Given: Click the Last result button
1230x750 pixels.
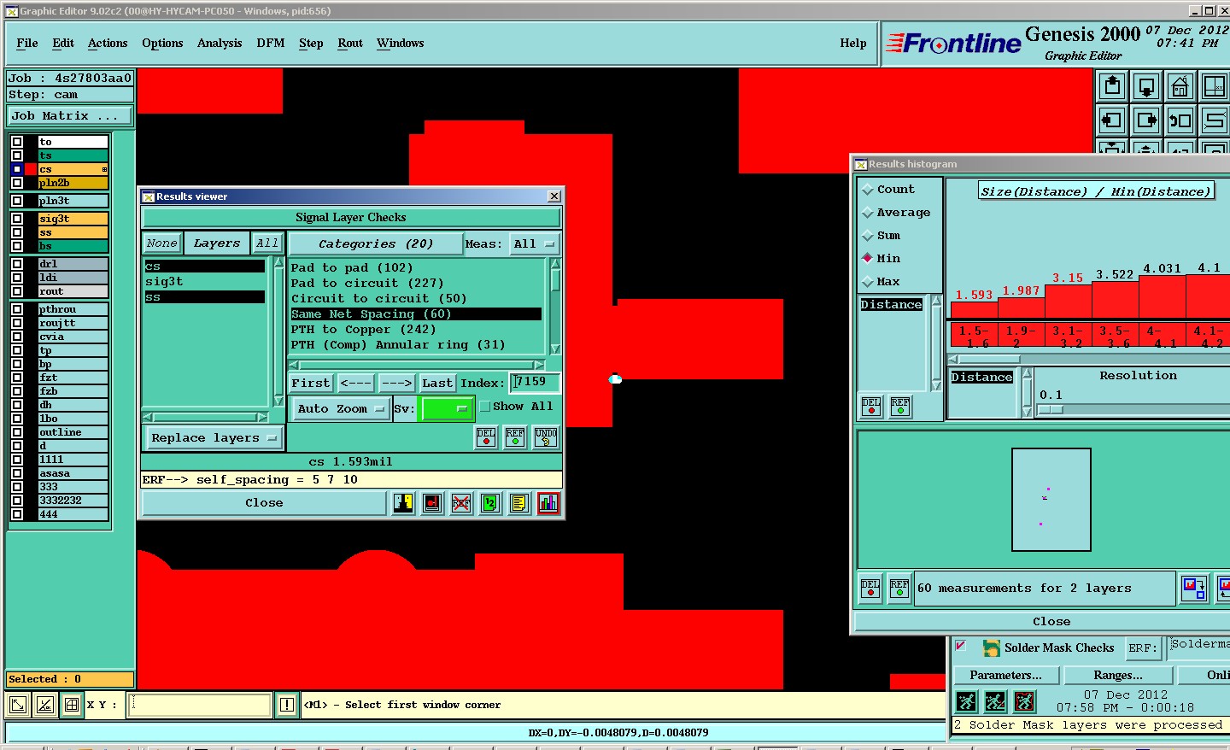Looking at the screenshot, I should pyautogui.click(x=437, y=384).
